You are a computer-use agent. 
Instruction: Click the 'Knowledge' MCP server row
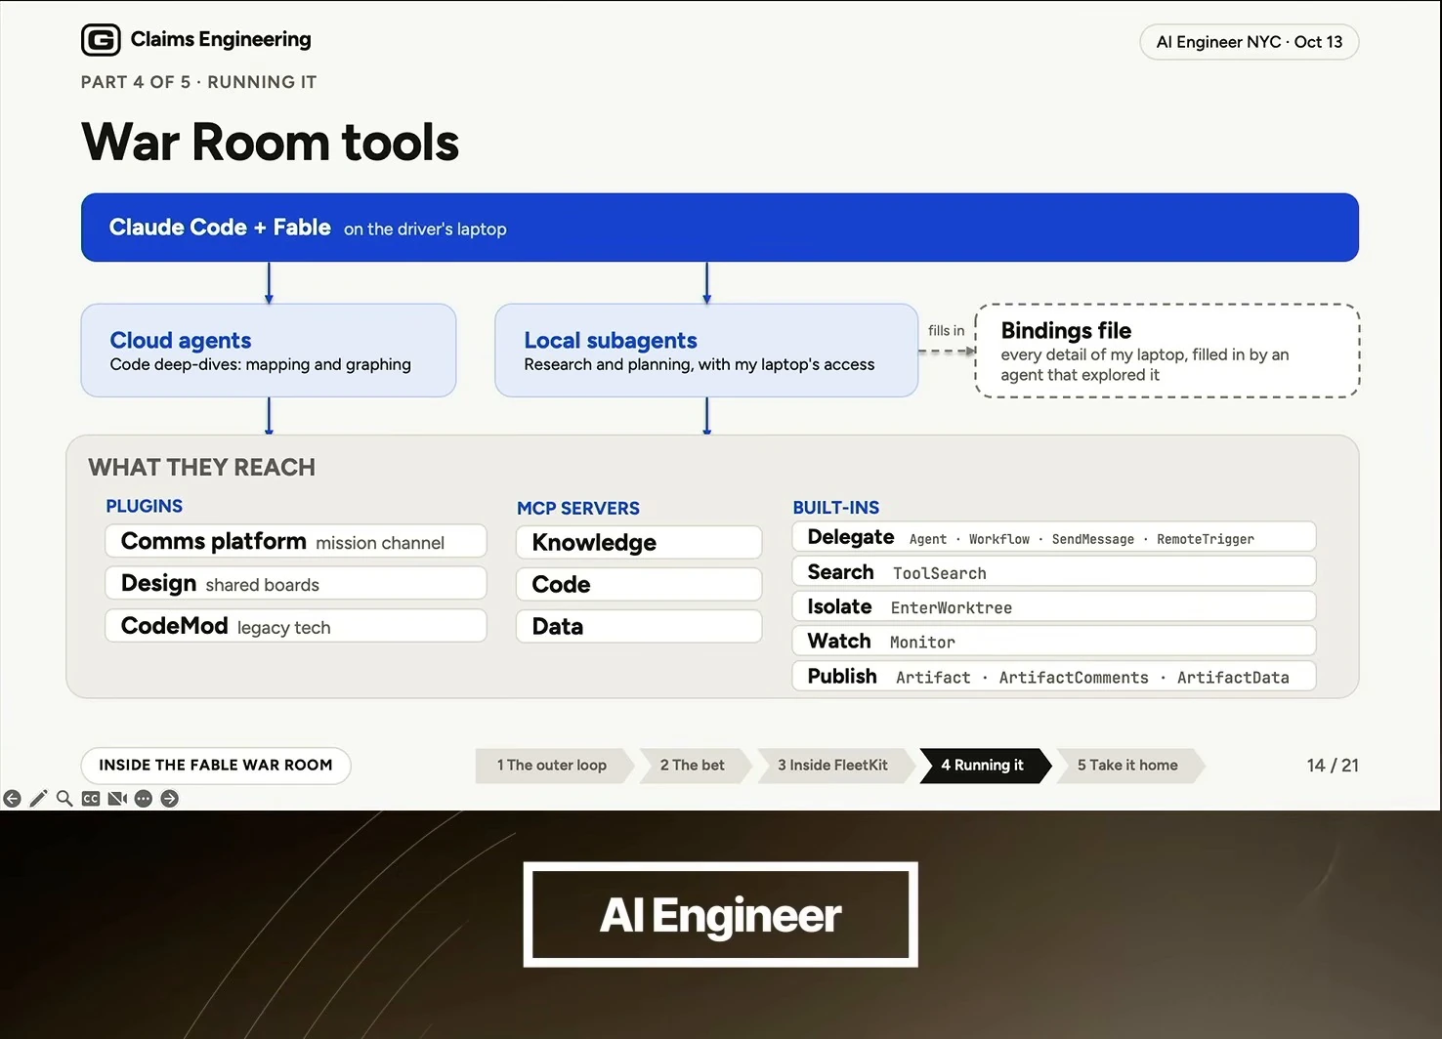(x=639, y=542)
